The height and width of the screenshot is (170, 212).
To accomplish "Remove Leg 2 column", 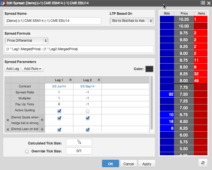I will point(99,80).
